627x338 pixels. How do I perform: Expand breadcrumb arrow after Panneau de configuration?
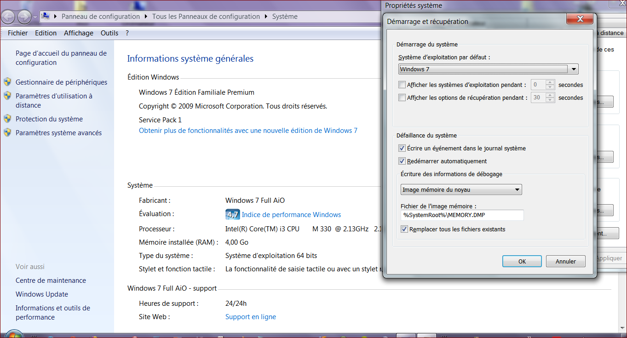(146, 17)
